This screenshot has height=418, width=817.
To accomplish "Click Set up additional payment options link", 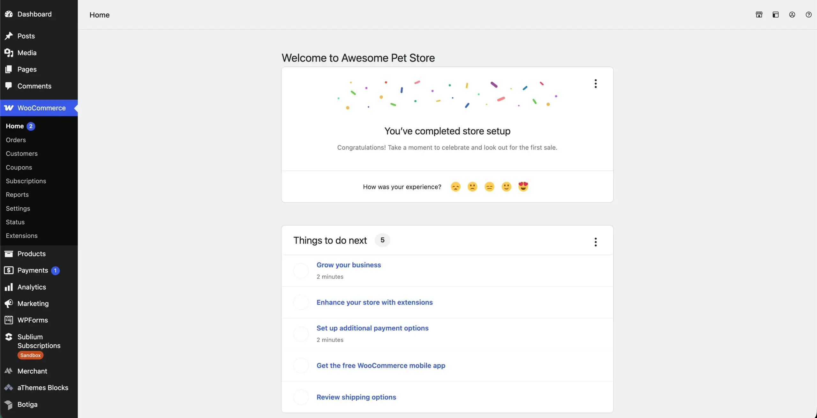I will tap(372, 328).
